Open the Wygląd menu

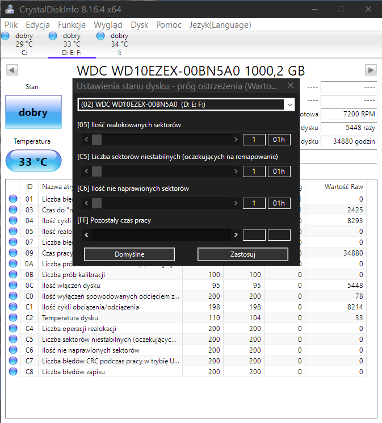tap(108, 25)
